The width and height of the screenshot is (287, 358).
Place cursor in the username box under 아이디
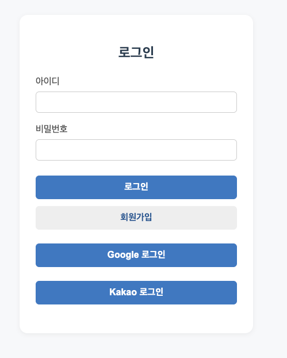coord(136,102)
